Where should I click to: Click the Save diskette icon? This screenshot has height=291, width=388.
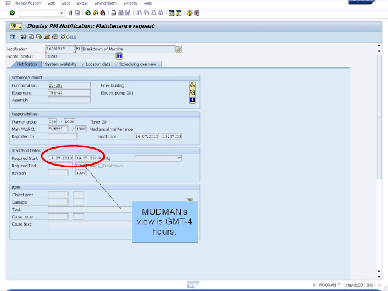click(78, 13)
